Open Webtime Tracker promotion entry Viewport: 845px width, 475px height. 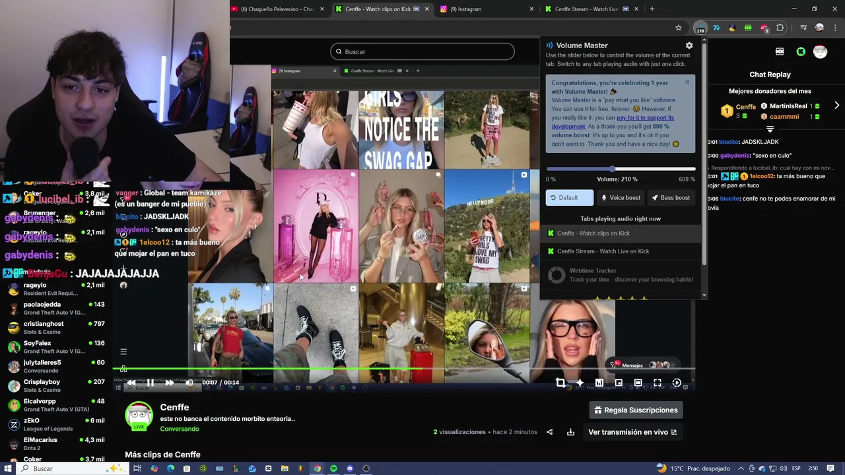[621, 275]
